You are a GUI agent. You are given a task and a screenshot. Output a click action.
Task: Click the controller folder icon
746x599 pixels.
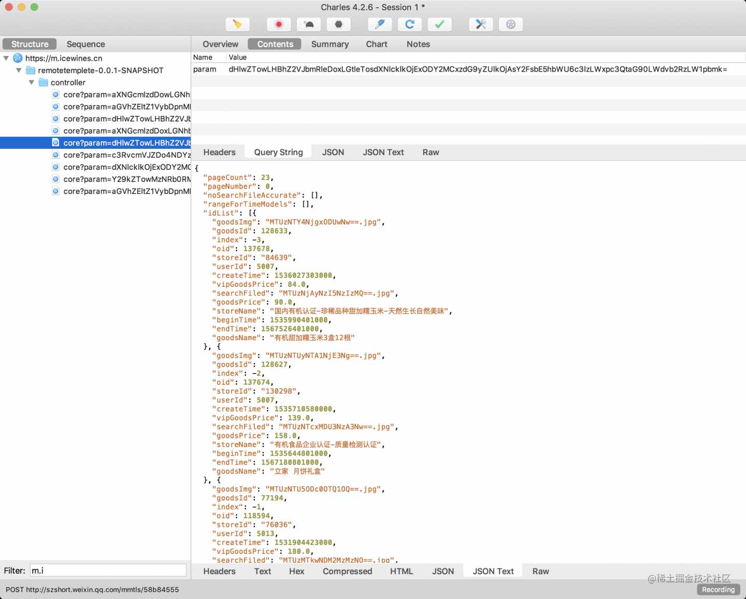(44, 82)
